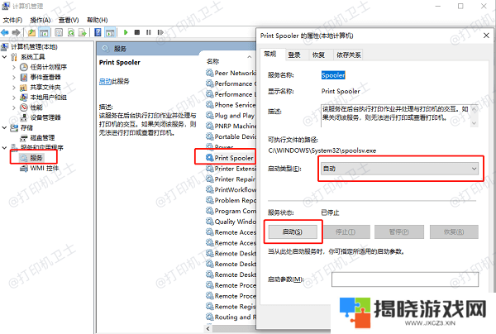This screenshot has height=334, width=496.
Task: Select the Plug and Play service row
Action: point(231,116)
